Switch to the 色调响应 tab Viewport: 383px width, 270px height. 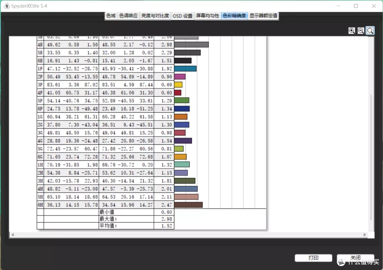click(128, 16)
